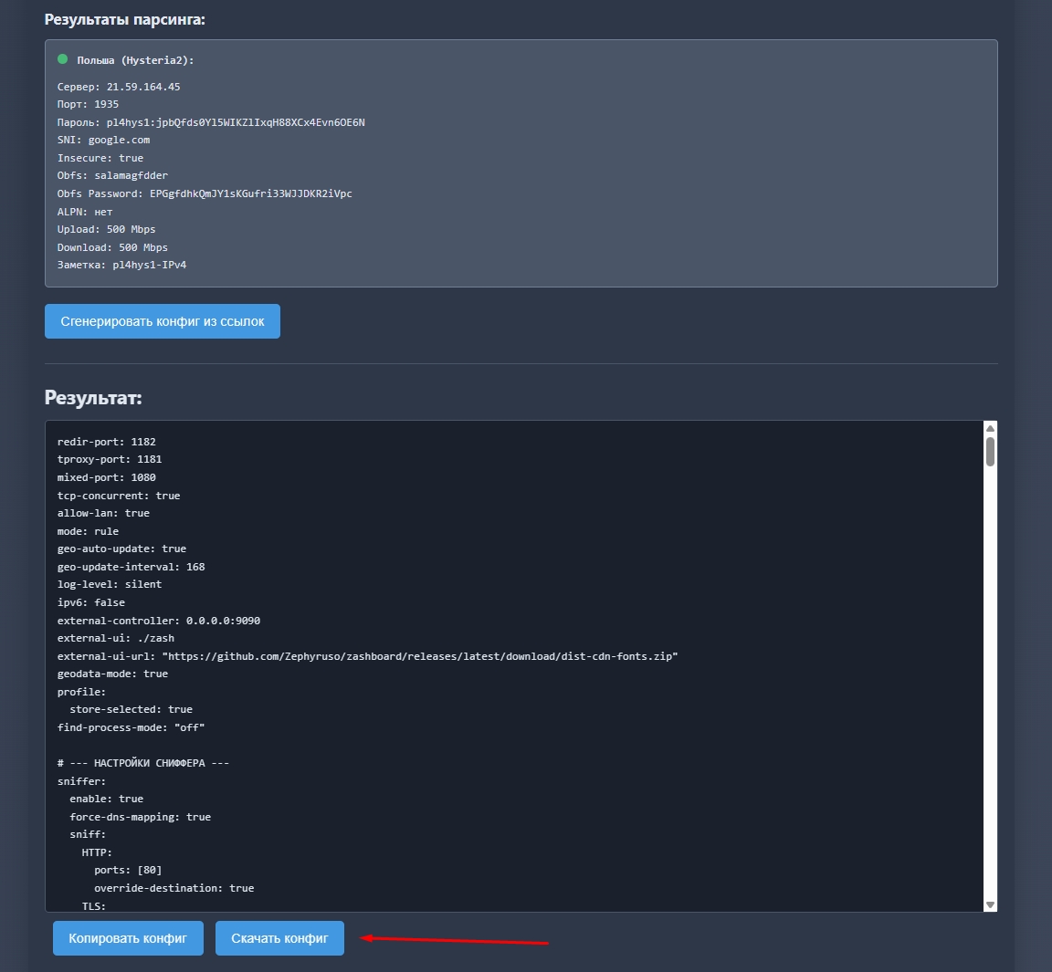
Task: Click the Пароль value in parsing results
Action: (236, 122)
